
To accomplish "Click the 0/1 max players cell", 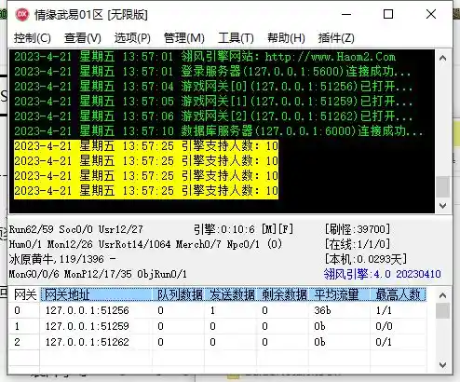I will 384,342.
